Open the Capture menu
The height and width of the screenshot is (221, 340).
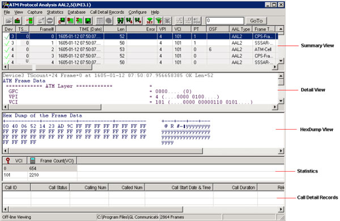pos(35,12)
